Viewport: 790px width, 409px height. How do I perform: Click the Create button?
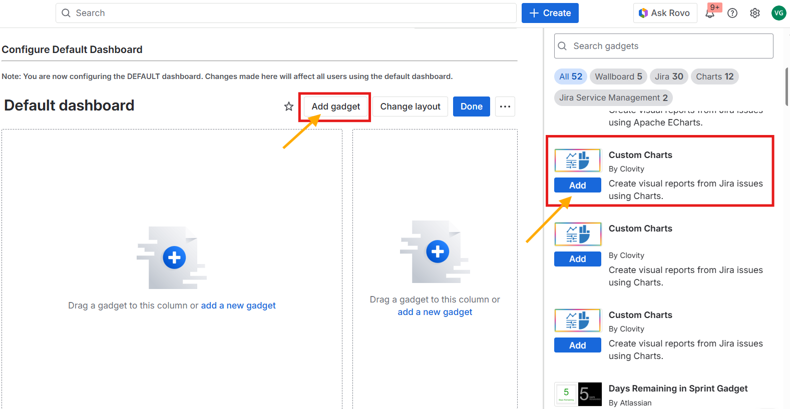point(550,13)
